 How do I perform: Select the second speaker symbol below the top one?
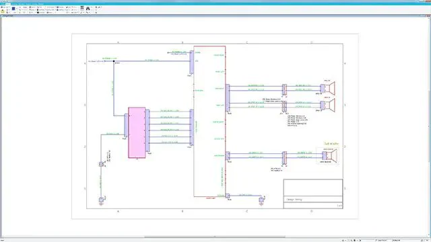point(330,106)
